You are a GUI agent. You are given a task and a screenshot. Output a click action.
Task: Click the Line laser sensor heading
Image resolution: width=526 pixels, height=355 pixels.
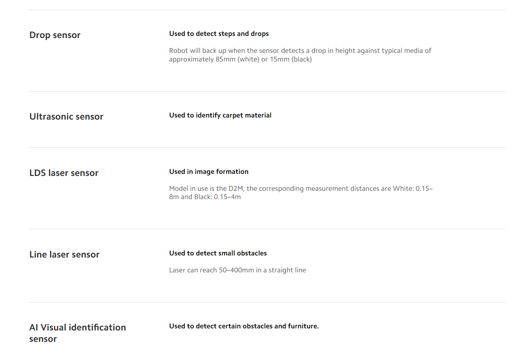64,254
